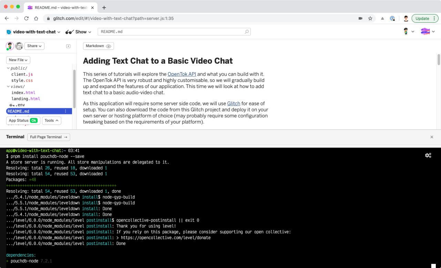441x268 pixels.
Task: Open the Share dropdown
Action: (34, 46)
